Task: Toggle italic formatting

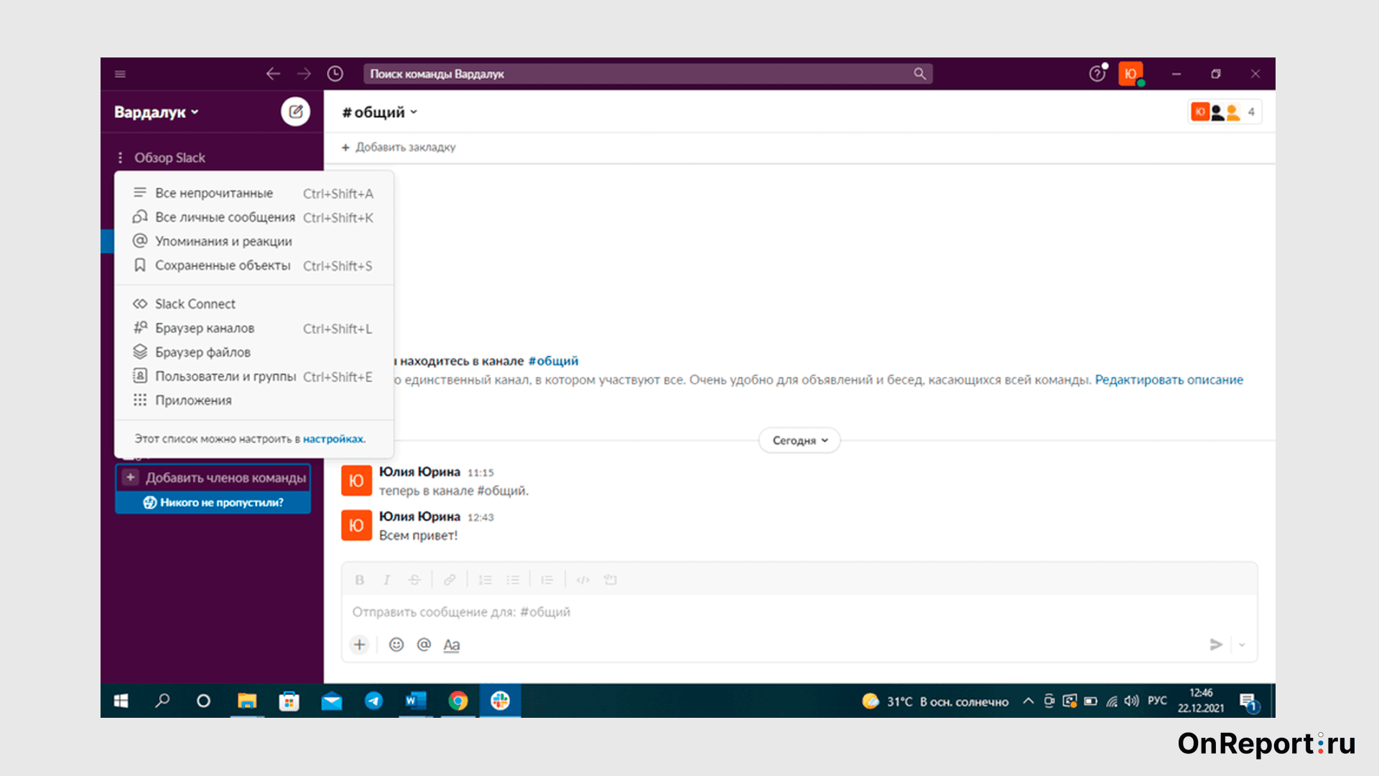Action: coord(386,580)
